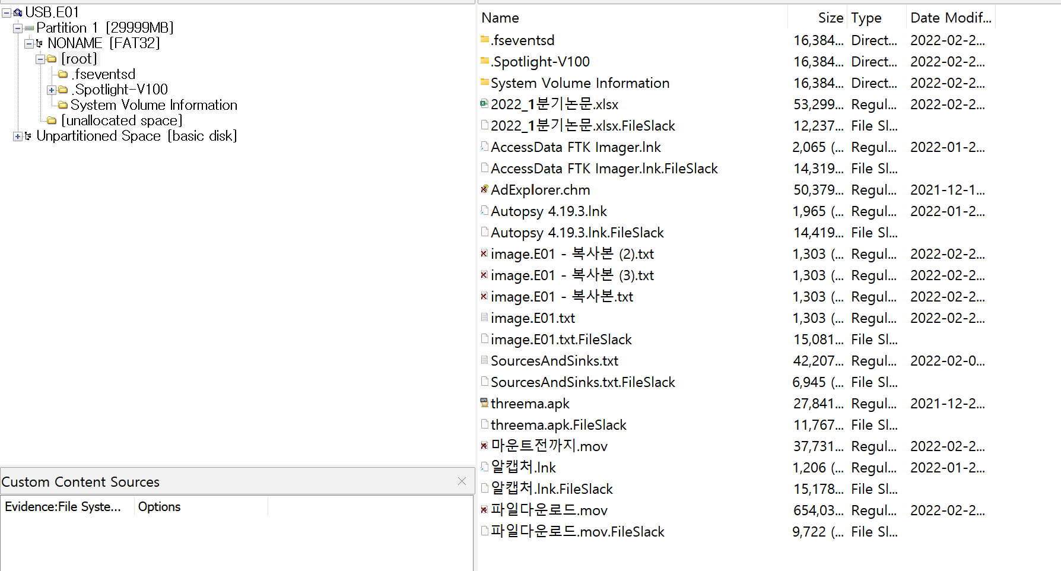This screenshot has width=1061, height=571.
Task: Click the USB.E01 evidence image icon
Action: click(18, 12)
